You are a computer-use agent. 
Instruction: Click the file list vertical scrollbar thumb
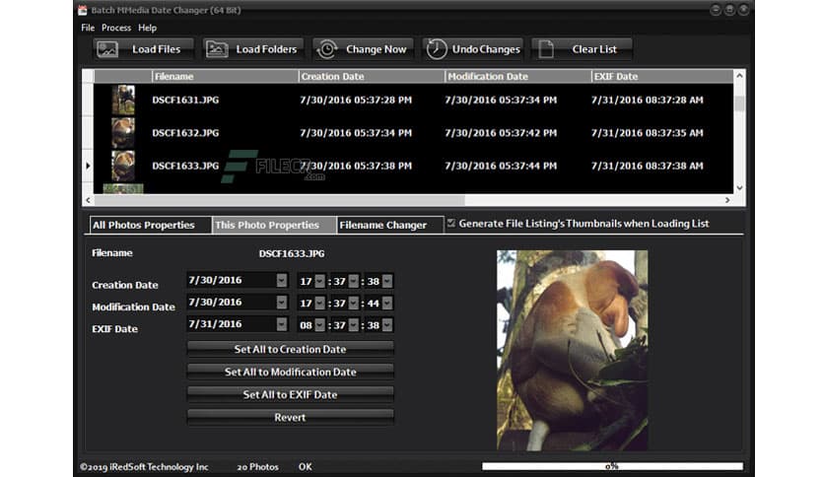(x=739, y=103)
